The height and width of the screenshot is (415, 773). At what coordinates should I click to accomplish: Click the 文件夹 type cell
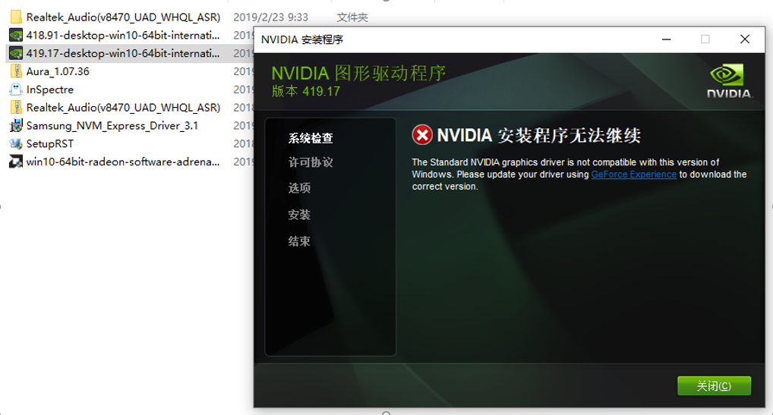tap(352, 17)
